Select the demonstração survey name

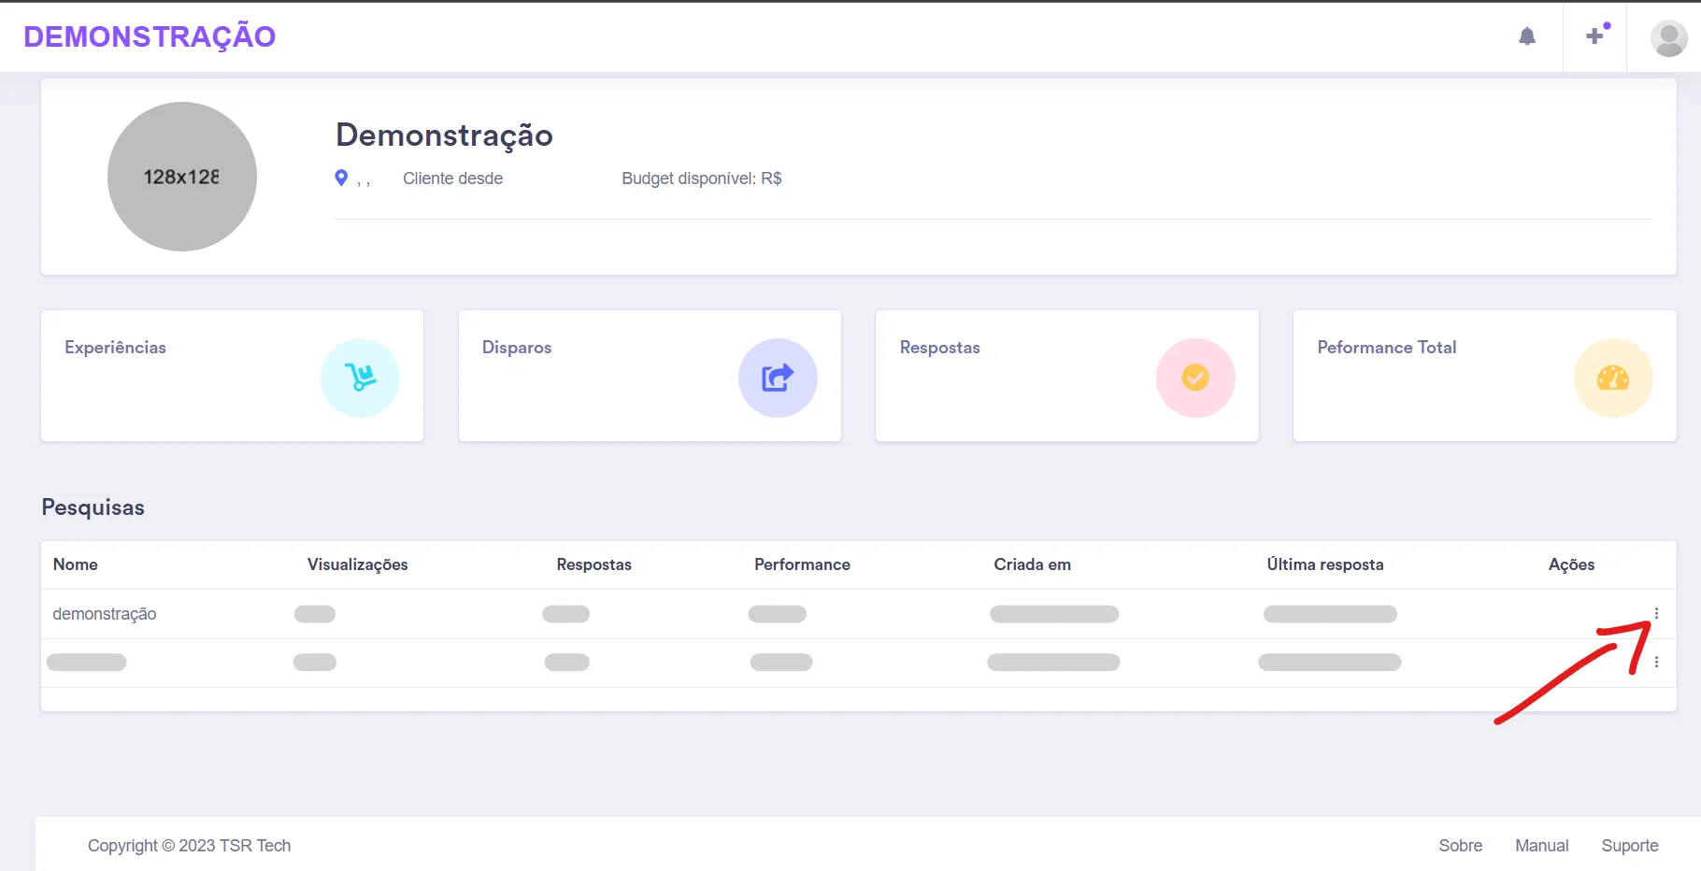pyautogui.click(x=105, y=614)
